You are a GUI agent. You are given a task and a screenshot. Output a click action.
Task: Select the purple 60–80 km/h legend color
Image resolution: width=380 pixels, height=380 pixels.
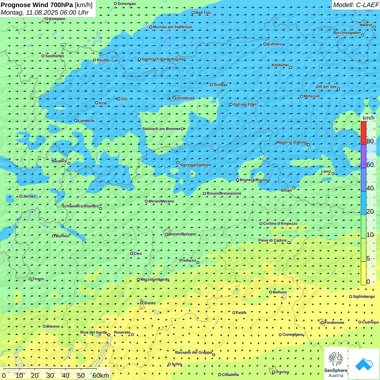coord(363,156)
